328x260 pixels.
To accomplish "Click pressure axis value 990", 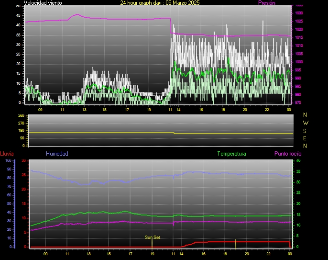I will (298, 78).
